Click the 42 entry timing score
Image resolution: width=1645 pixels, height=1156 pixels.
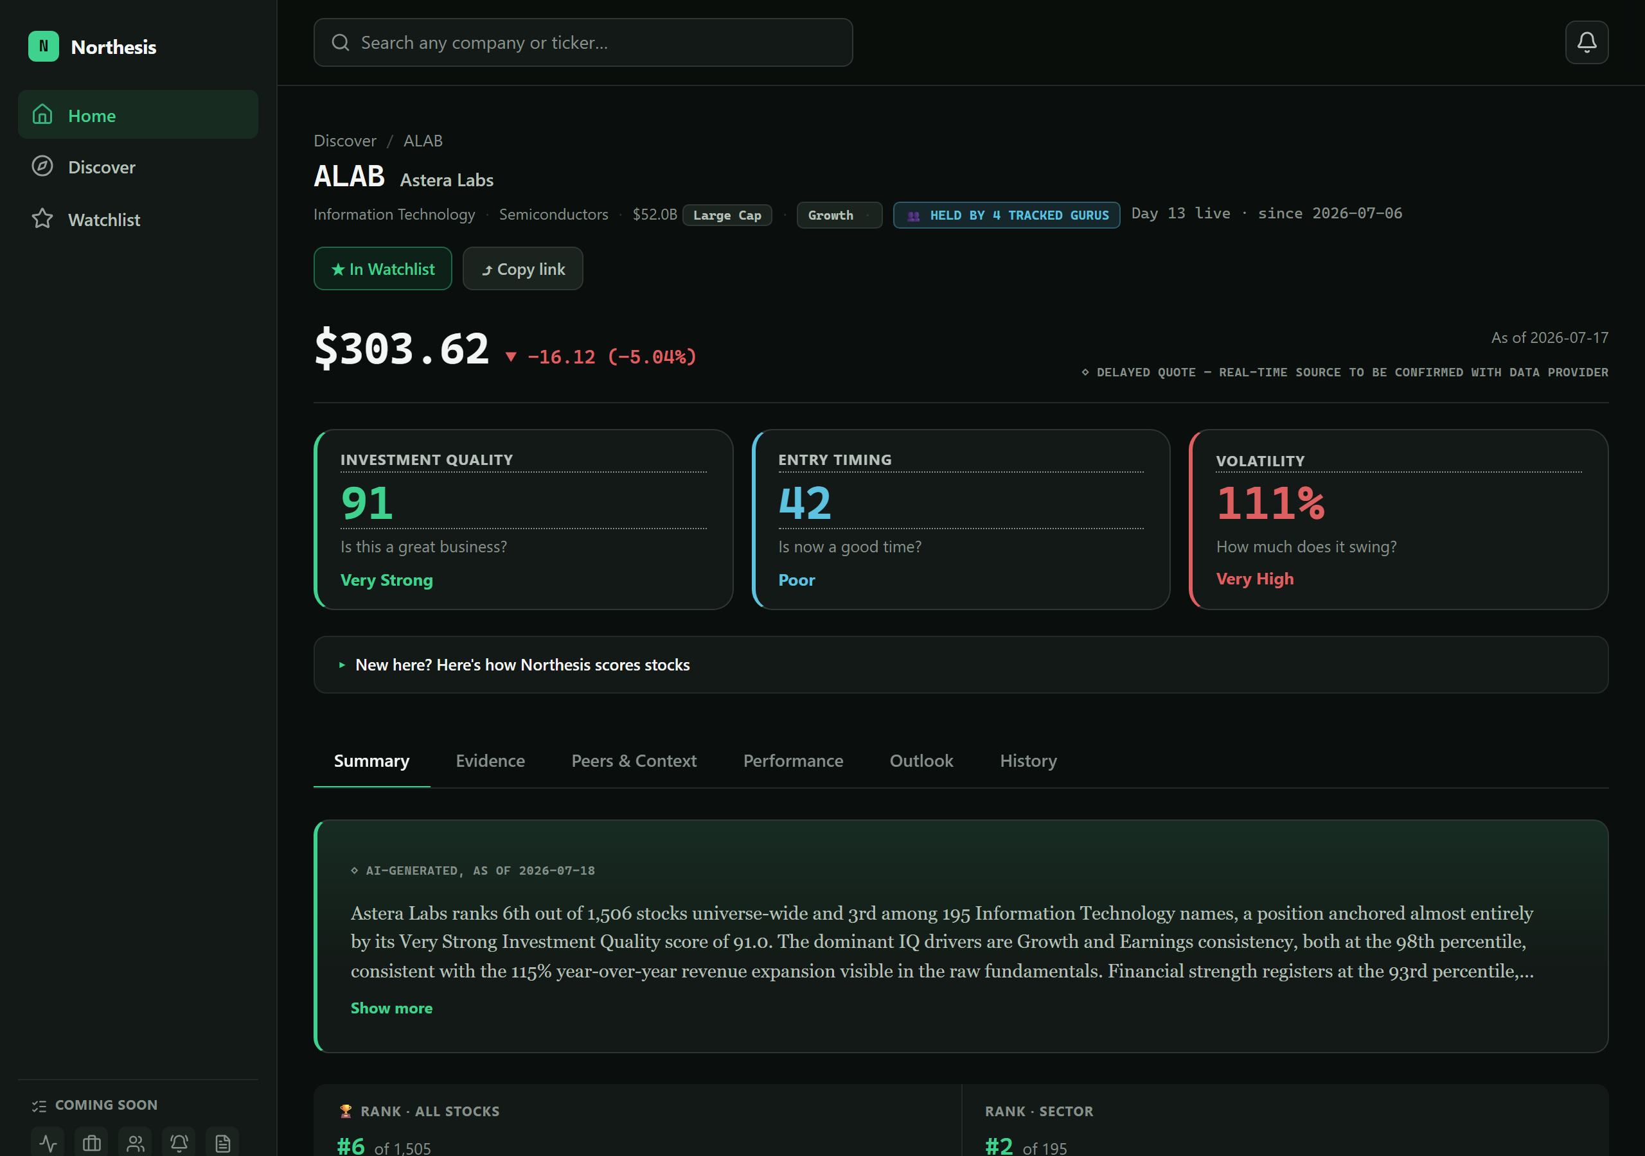pos(805,503)
